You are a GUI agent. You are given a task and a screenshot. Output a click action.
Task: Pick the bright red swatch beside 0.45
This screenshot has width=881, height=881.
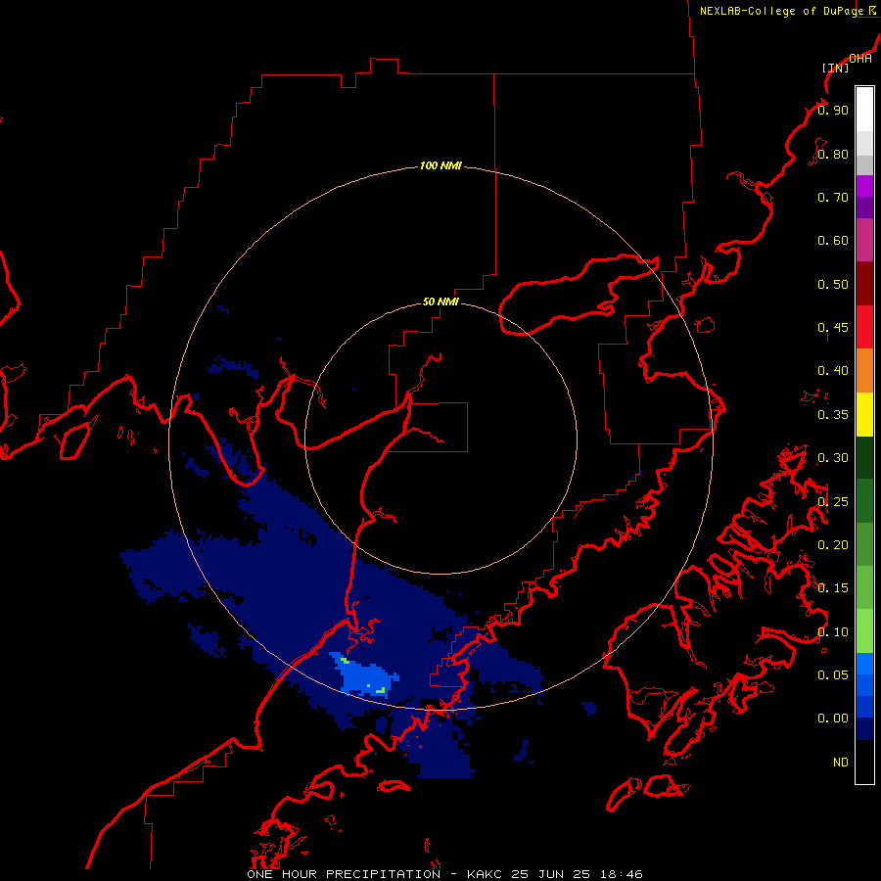pos(864,327)
